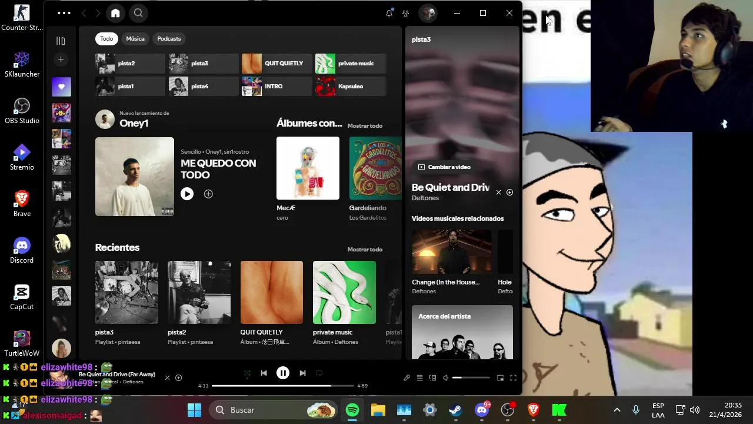Add ME QUEDO CON TODO to library
Image resolution: width=753 pixels, height=424 pixels.
[208, 194]
